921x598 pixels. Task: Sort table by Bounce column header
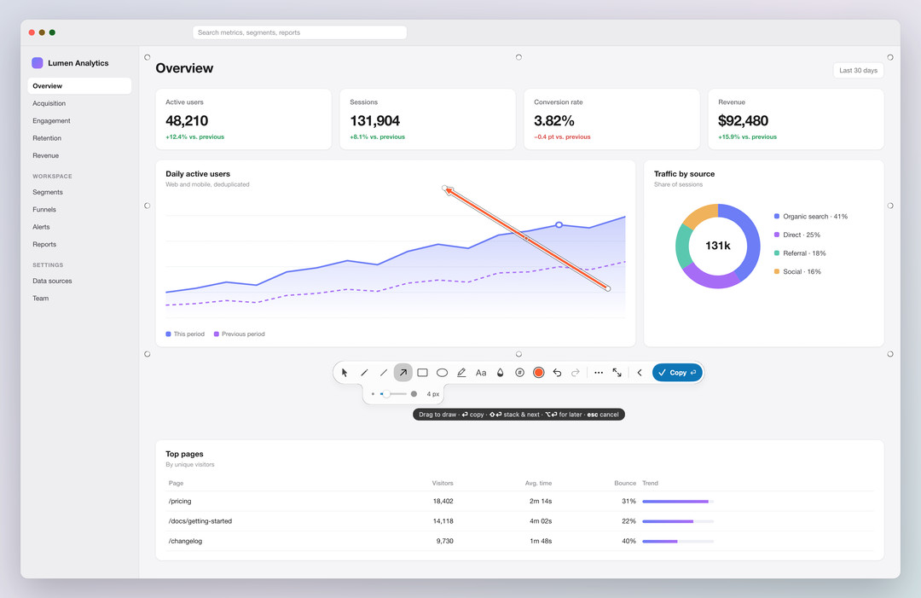coord(625,483)
